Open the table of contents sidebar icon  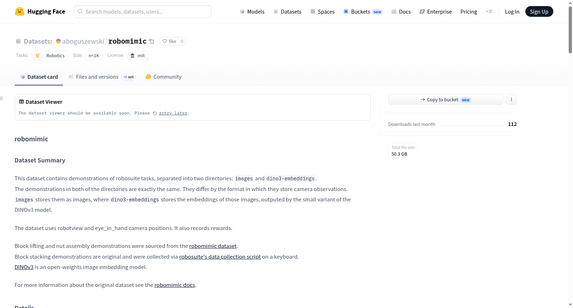pos(2,98)
